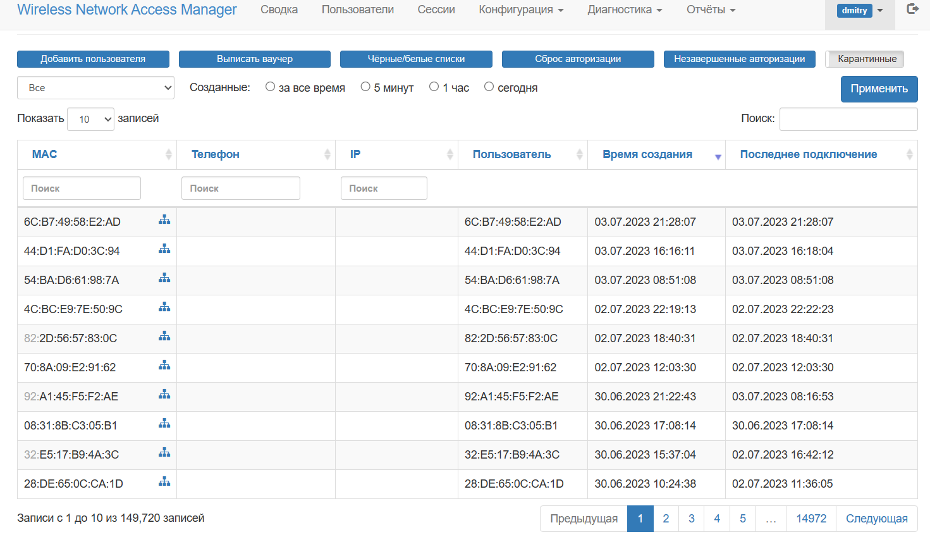930x537 pixels.
Task: Toggle the Карантинные button
Action: 865,59
